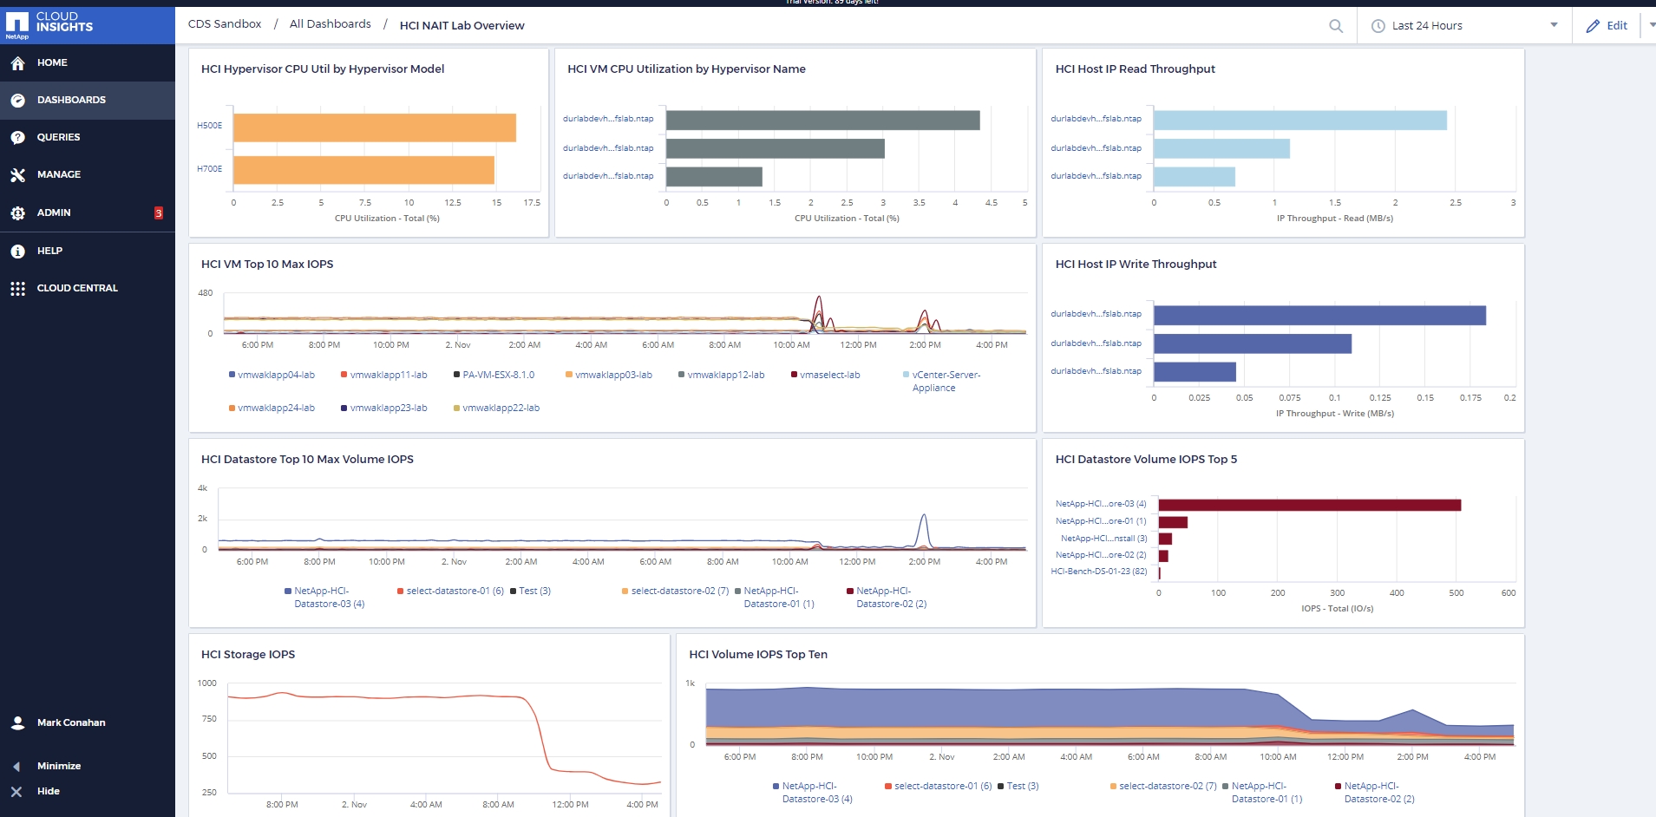
Task: Click the longest blue bar in HCI Host IP Write Throughput
Action: coord(1319,316)
